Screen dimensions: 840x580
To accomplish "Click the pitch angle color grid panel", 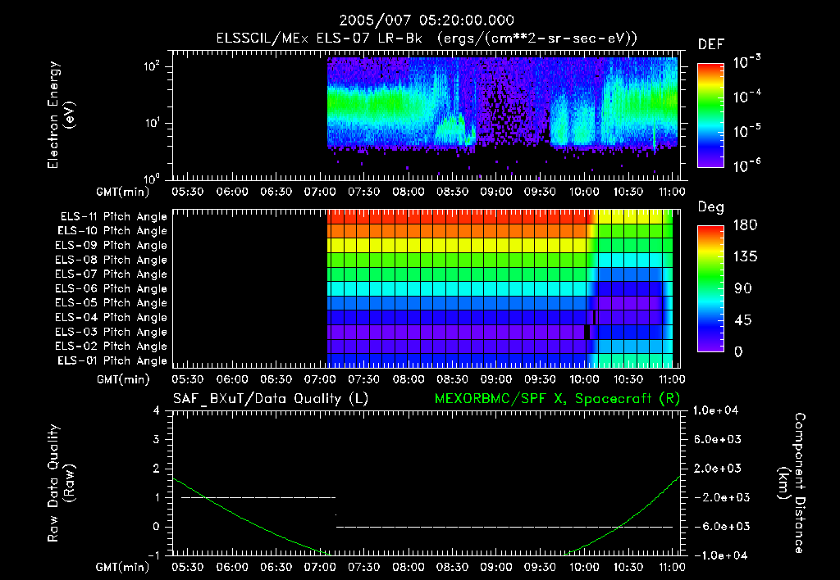I will point(500,288).
